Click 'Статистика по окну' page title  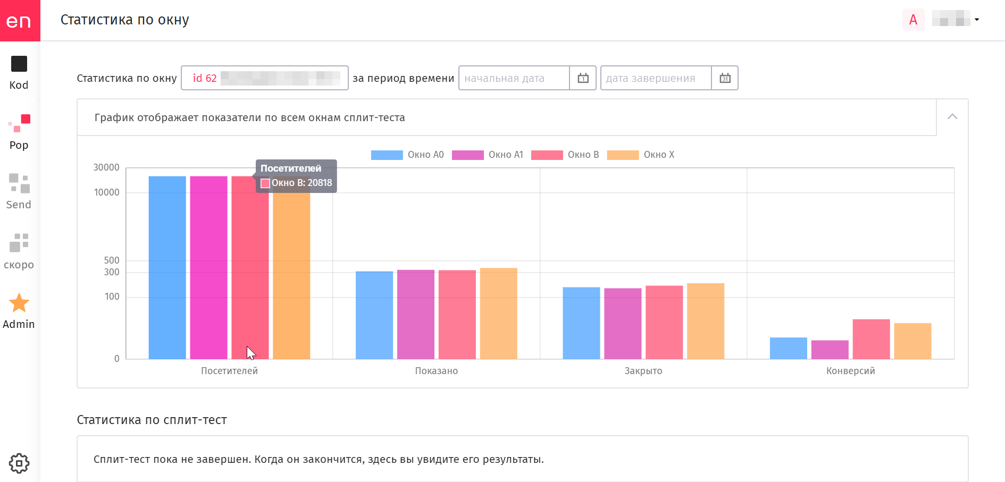click(125, 20)
